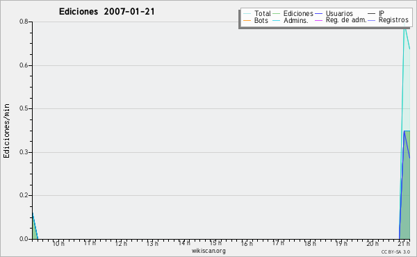Click the '15 h' x-axis label
Viewport: 417px width, 257px height.
click(215, 243)
